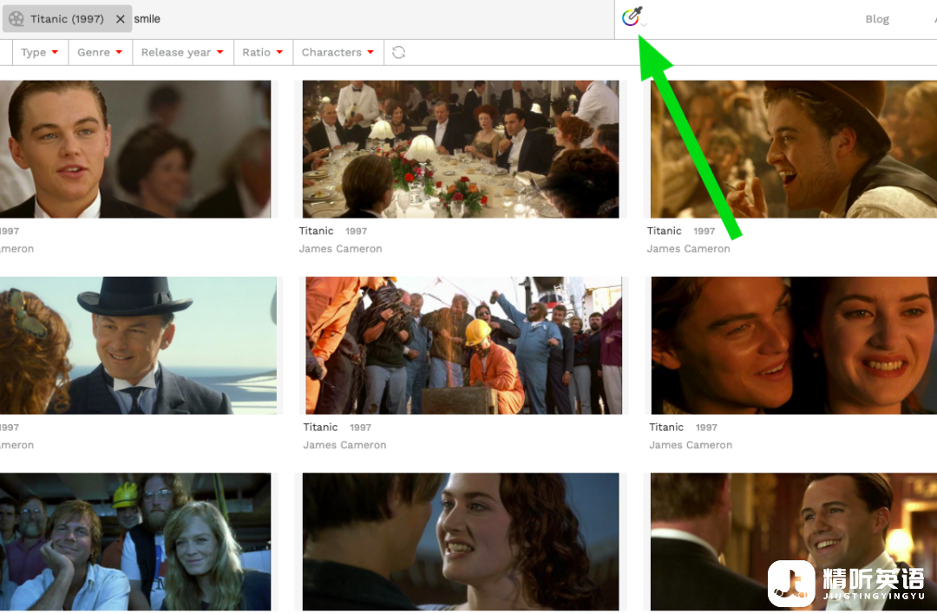The width and height of the screenshot is (937, 614).
Task: Click Titanic title under orange suits crew image
Action: [320, 428]
